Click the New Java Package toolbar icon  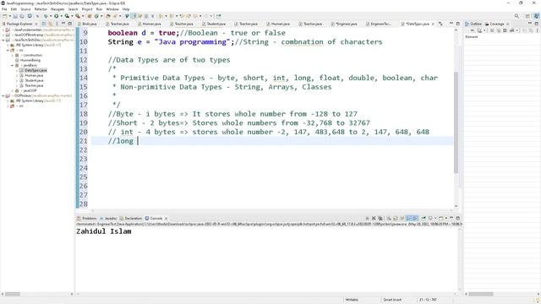[90, 16]
